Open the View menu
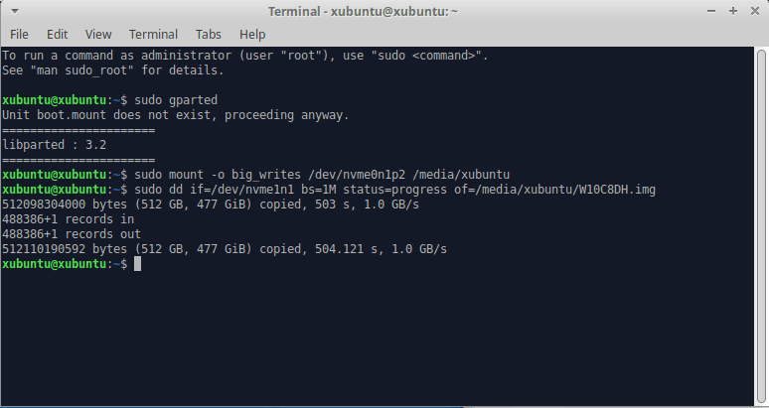 [98, 35]
